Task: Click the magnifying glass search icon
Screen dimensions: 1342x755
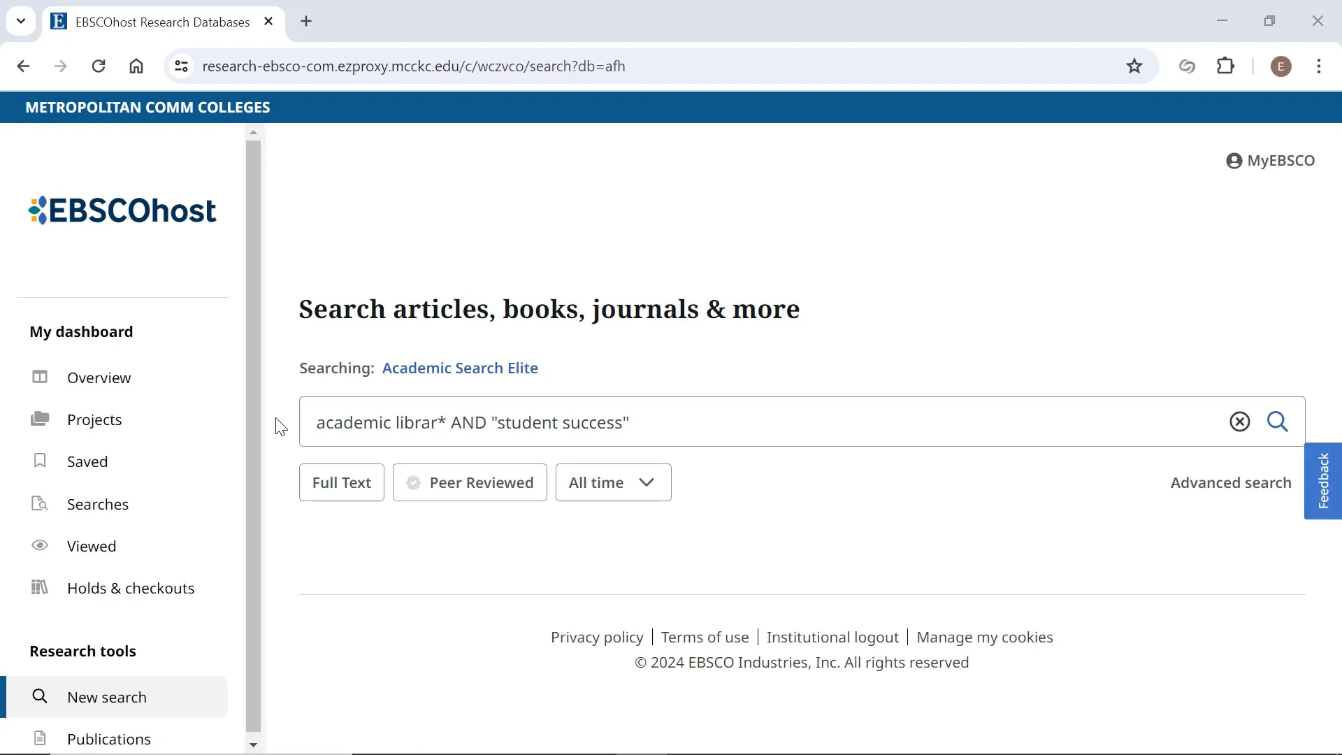Action: tap(1278, 422)
